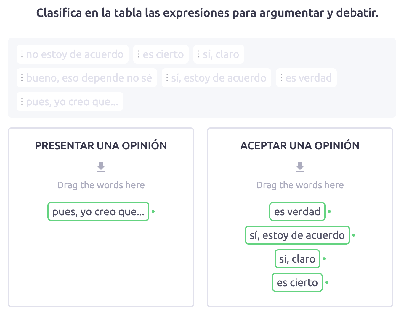404x314 pixels.
Task: Click placed 'sí, claro' word
Action: coord(297,259)
